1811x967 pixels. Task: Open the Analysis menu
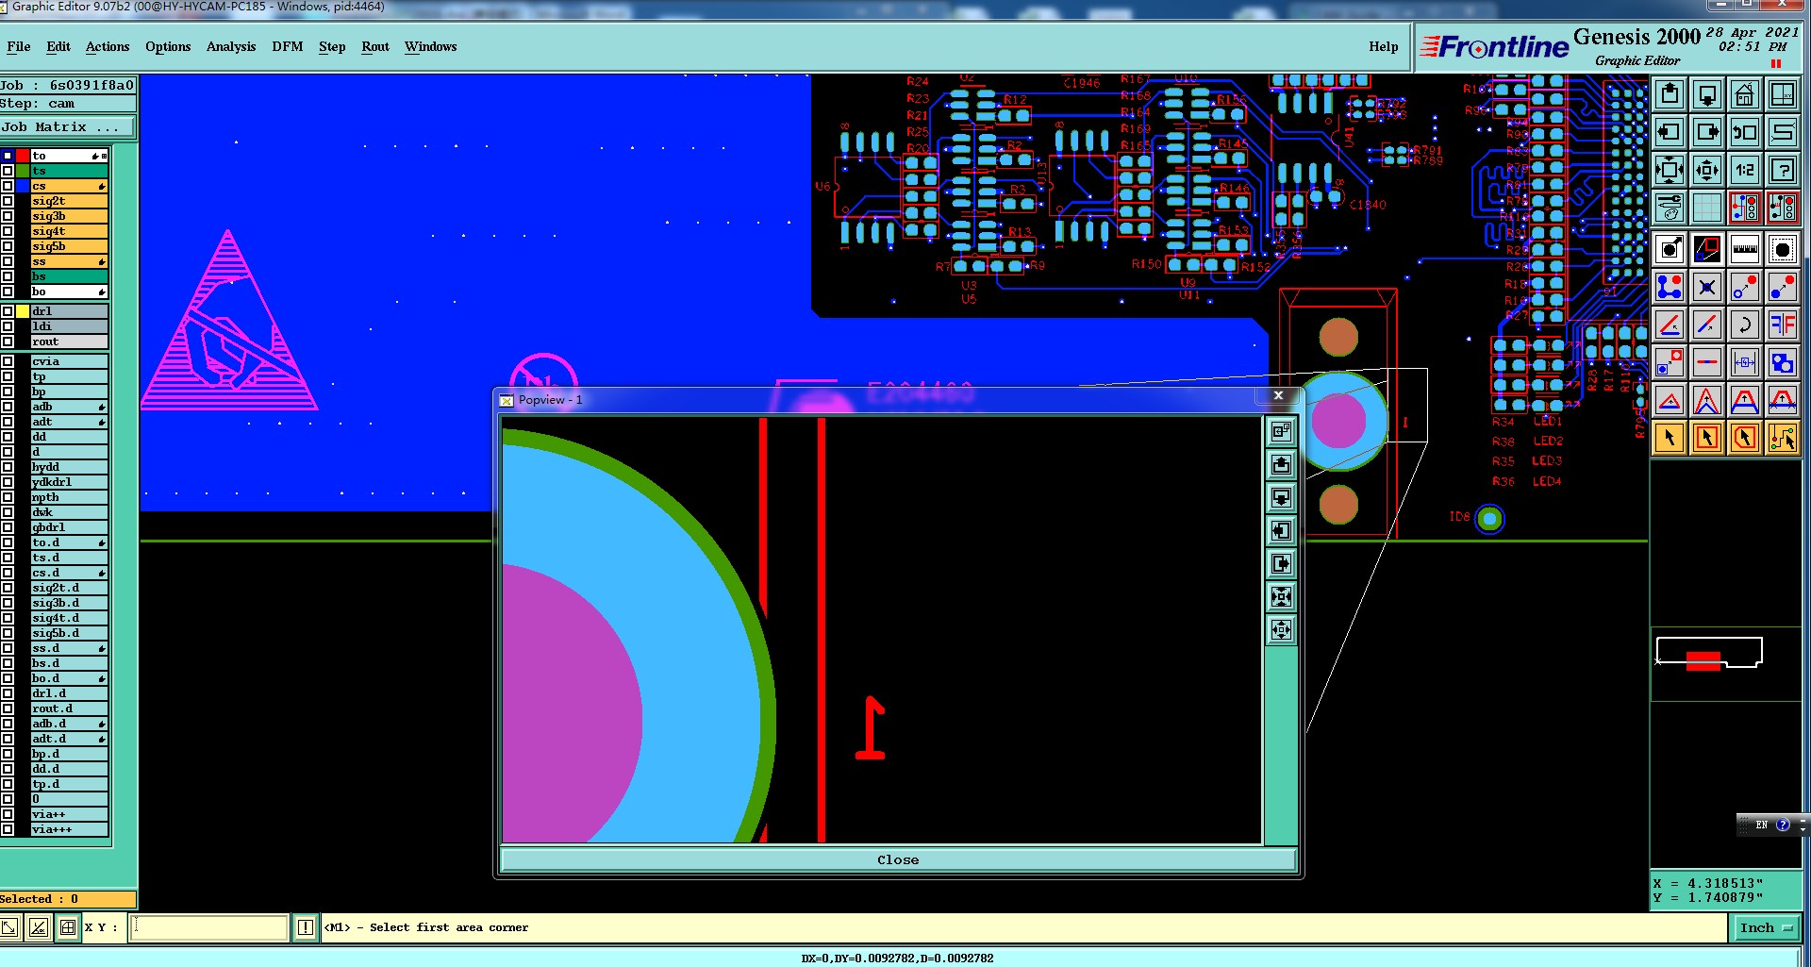coord(231,46)
